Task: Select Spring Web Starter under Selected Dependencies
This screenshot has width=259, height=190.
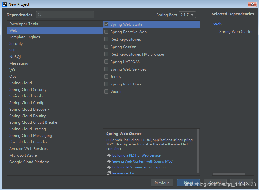Action: (236, 32)
